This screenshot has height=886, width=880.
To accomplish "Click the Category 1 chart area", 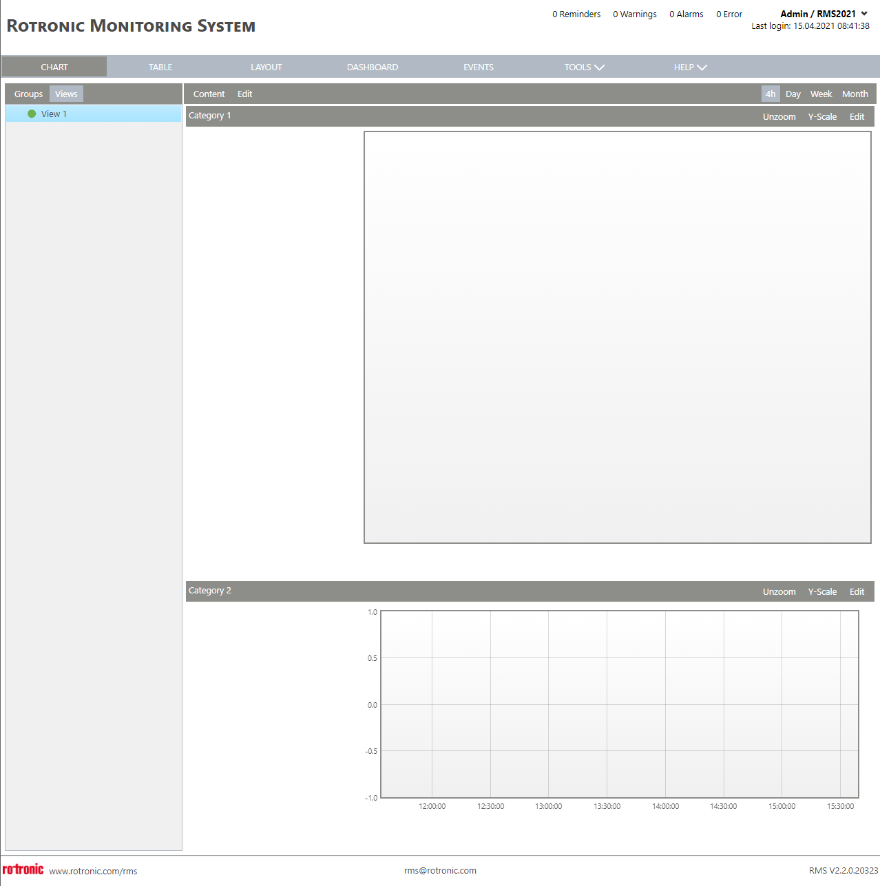I will point(618,337).
